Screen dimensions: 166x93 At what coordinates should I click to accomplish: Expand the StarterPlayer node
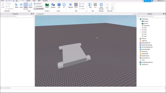click(x=138, y=56)
